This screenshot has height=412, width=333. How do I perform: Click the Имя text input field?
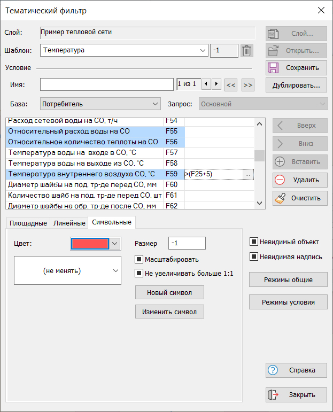106,84
